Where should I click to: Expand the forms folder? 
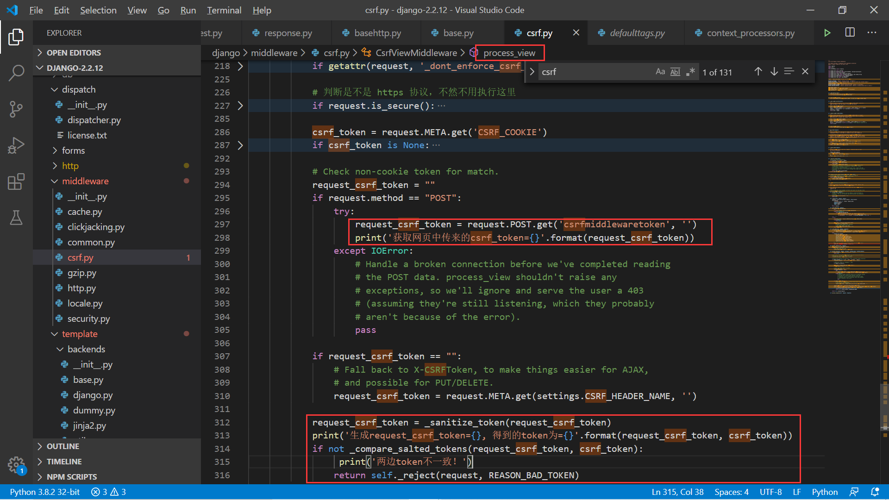(73, 150)
